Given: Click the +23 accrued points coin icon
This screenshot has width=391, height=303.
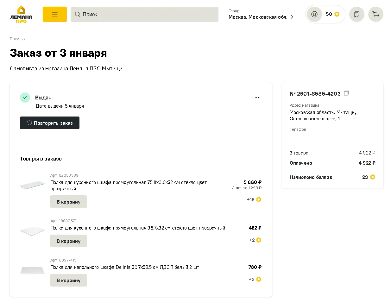Looking at the screenshot, I should pyautogui.click(x=373, y=177).
